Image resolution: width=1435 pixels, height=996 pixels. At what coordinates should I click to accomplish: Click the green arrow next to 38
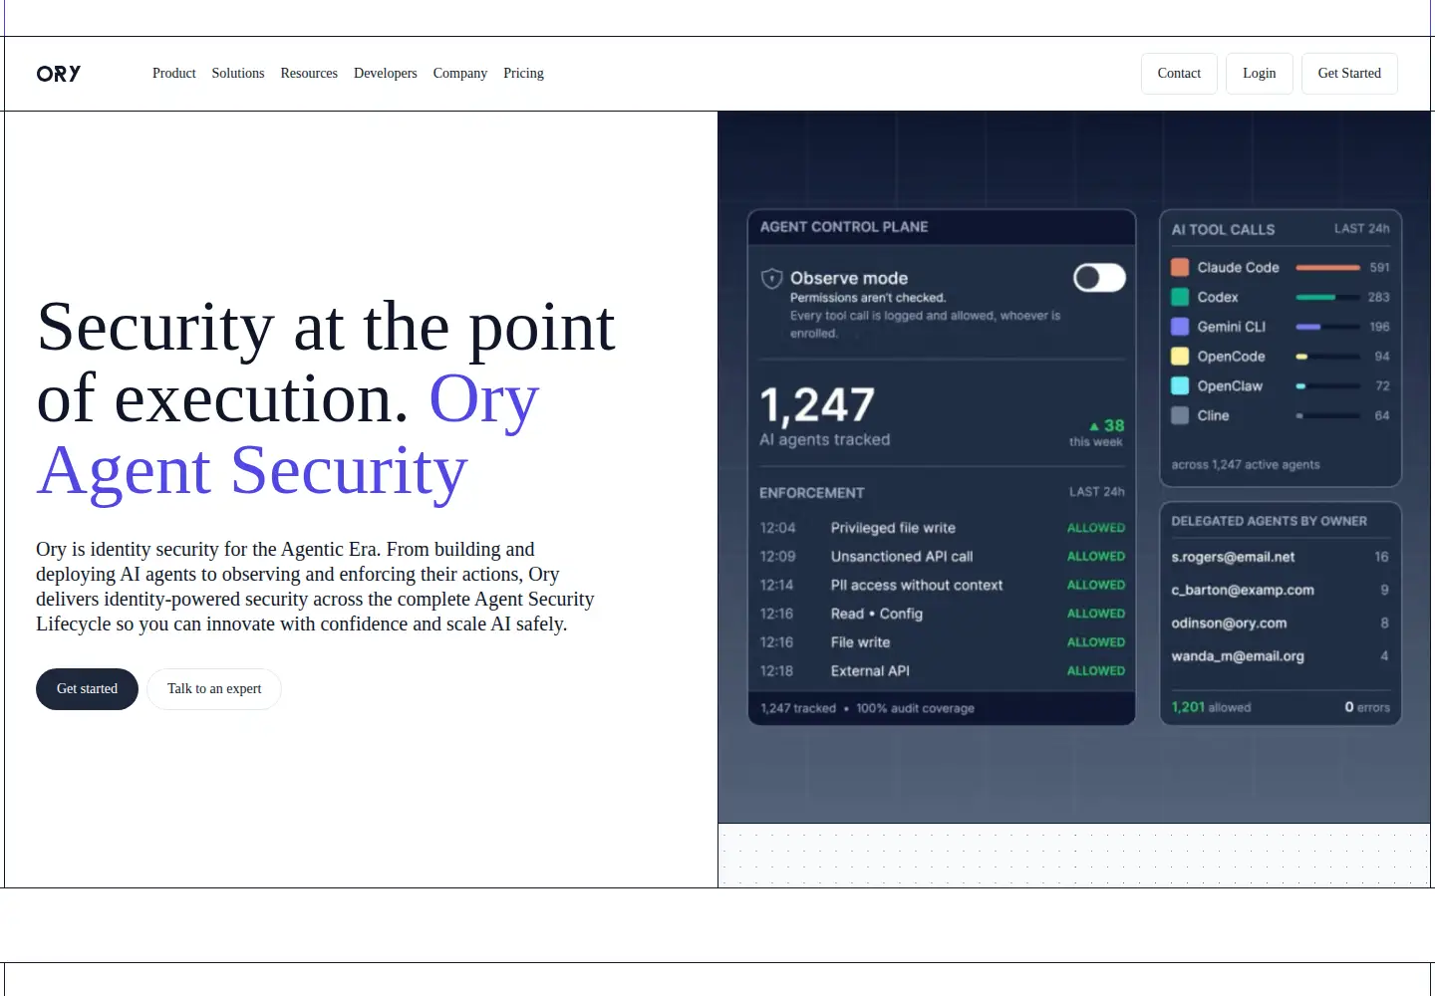(1094, 426)
